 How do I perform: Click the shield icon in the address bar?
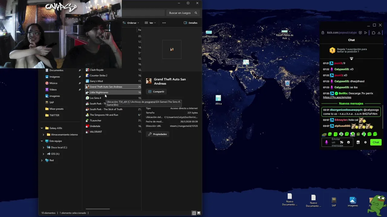(360, 33)
